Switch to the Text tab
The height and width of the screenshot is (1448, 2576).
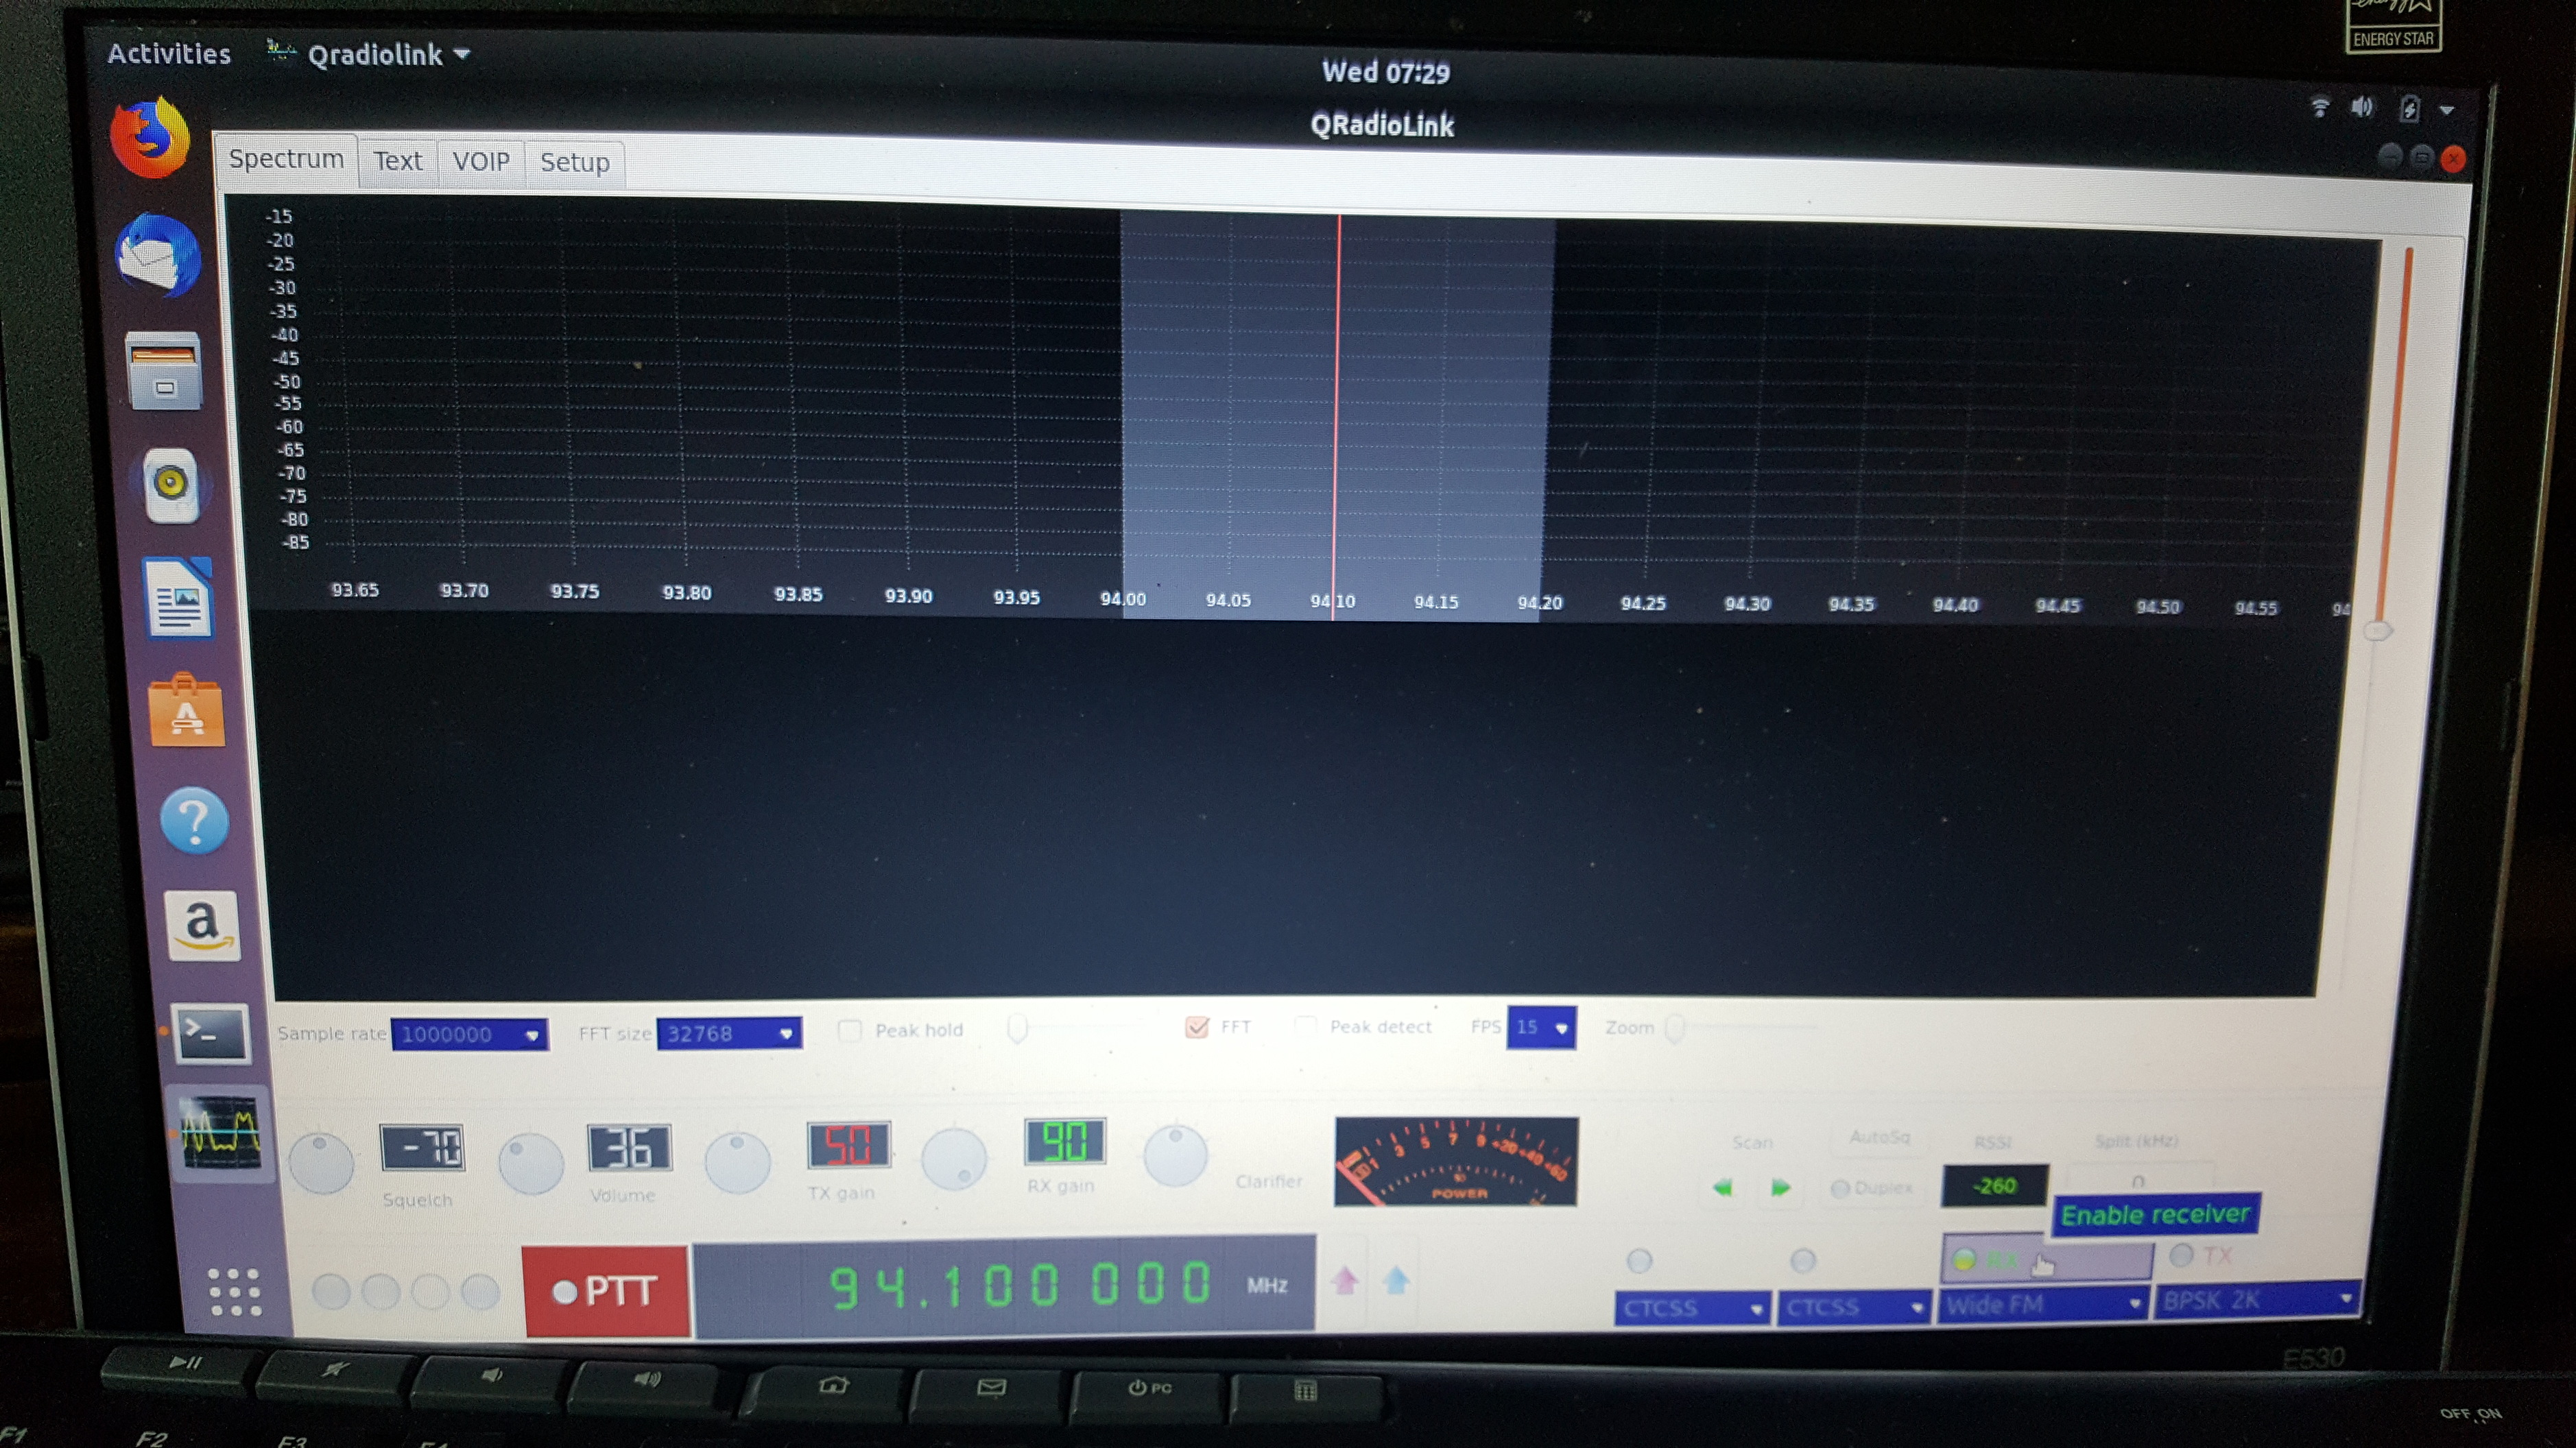pos(398,161)
